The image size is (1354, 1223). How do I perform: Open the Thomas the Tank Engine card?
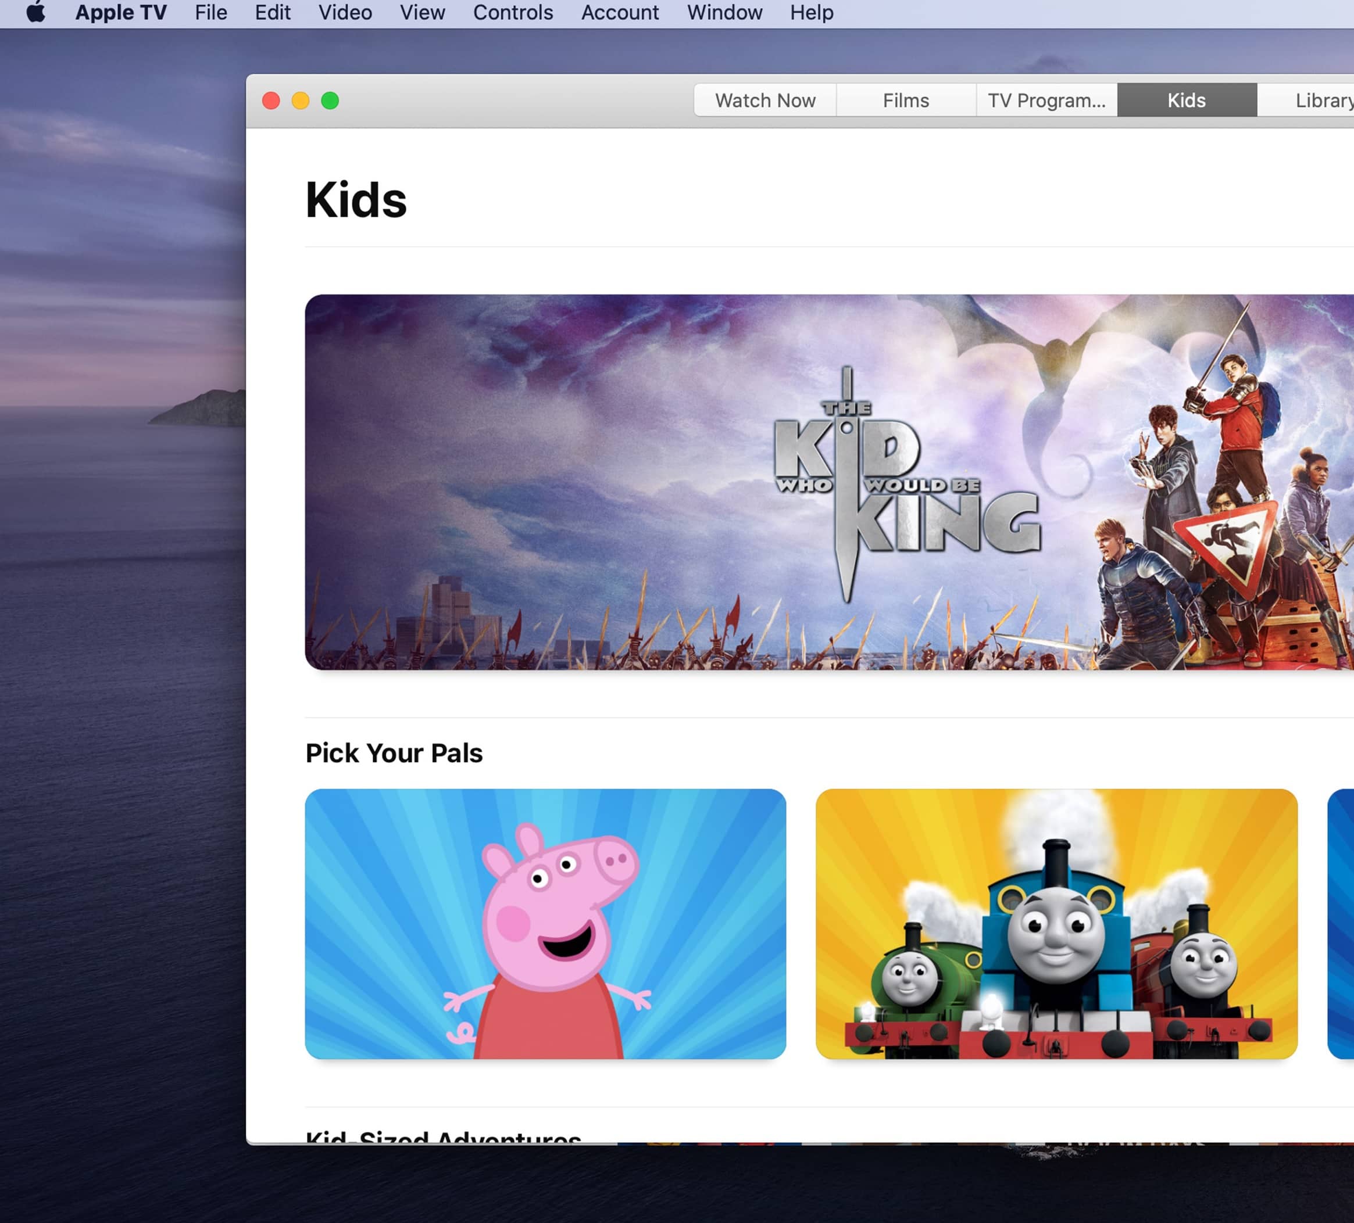point(1056,924)
